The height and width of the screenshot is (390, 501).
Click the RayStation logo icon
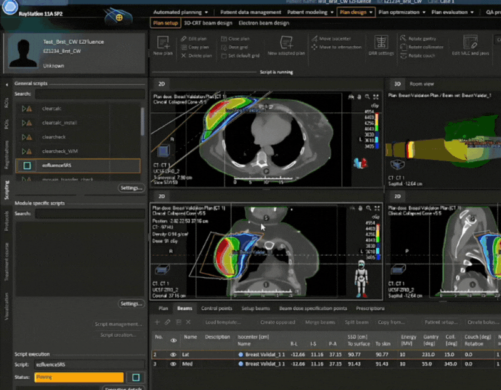[10, 8]
